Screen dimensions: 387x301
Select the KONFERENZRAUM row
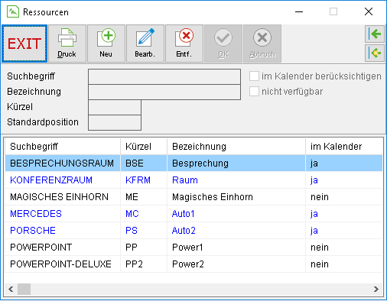tap(193, 180)
